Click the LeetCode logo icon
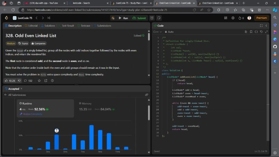The height and width of the screenshot is (157, 279). click(x=7, y=18)
